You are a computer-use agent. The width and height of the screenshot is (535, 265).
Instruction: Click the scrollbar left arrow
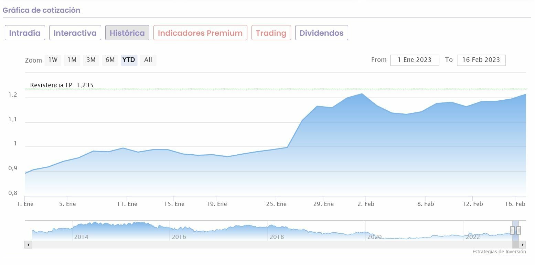(x=29, y=245)
